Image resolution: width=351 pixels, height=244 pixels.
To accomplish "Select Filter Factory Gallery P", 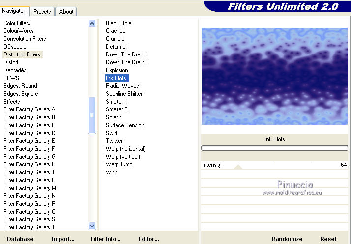I will click(29, 204).
